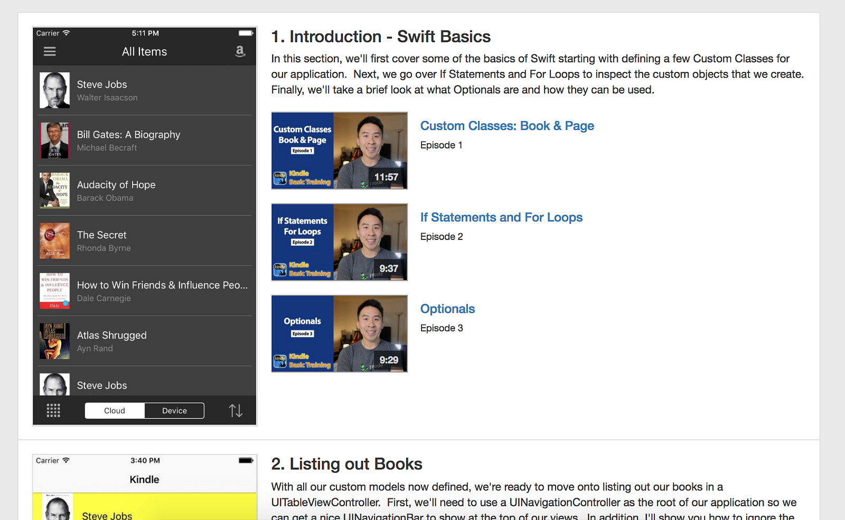Play the Custom Classes Book & Page video thumbnail

(x=340, y=151)
